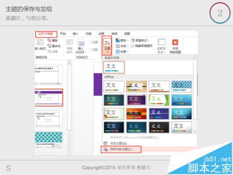Select the purple-bar layout thumbnail in slide panel
Screen dimensions: 233x175
coord(49,98)
